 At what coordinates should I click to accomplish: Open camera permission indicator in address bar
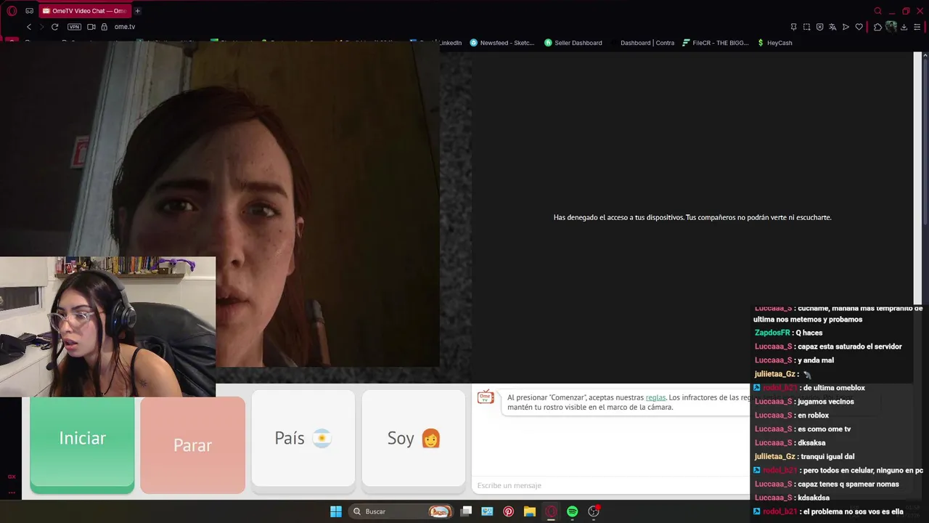(x=91, y=27)
